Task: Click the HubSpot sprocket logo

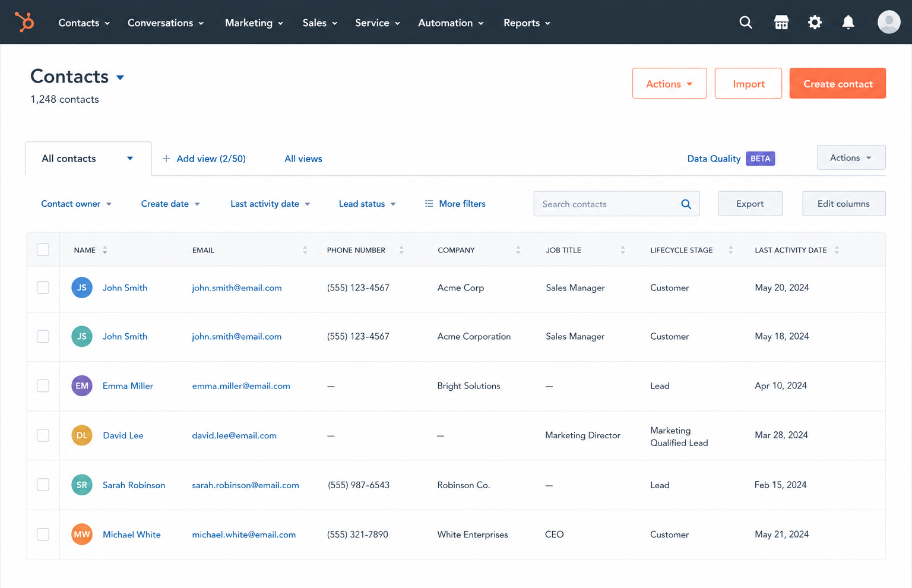Action: 24,22
